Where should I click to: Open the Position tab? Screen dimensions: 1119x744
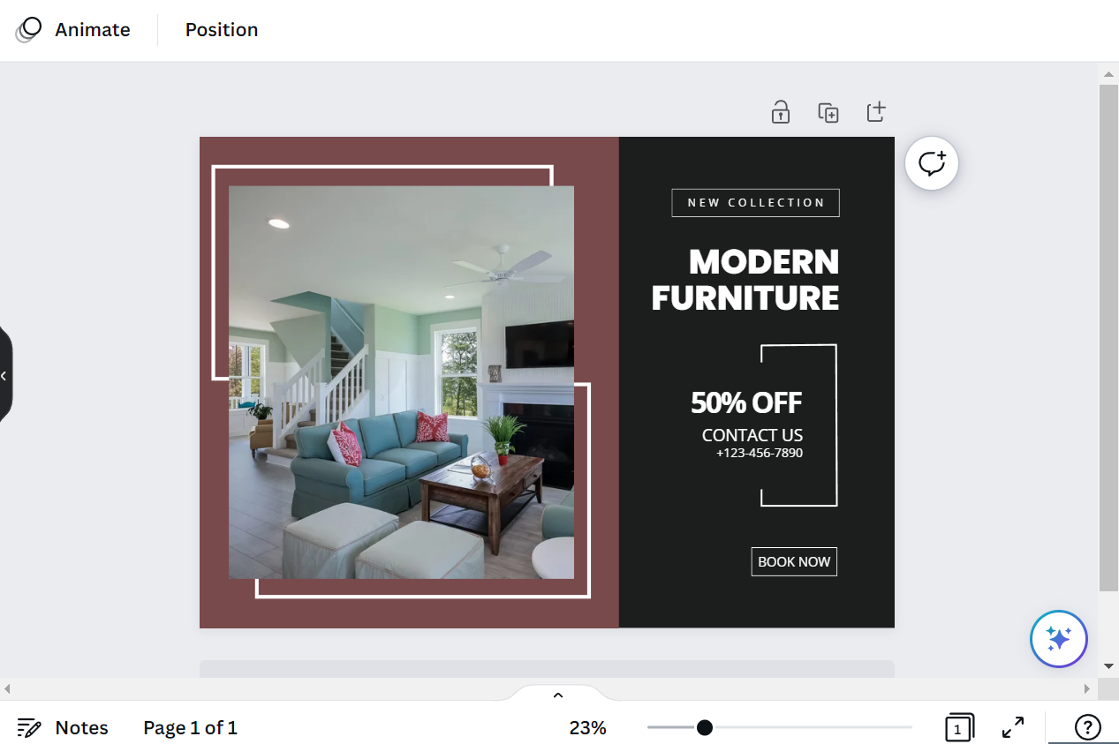[x=222, y=30]
